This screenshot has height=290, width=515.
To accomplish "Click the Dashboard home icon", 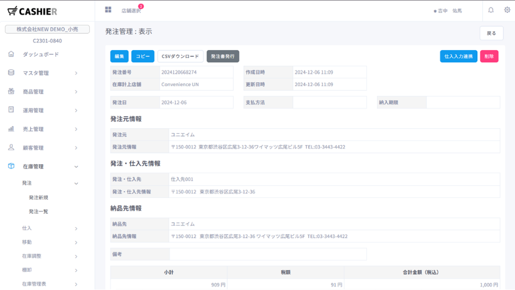I will click(x=11, y=54).
